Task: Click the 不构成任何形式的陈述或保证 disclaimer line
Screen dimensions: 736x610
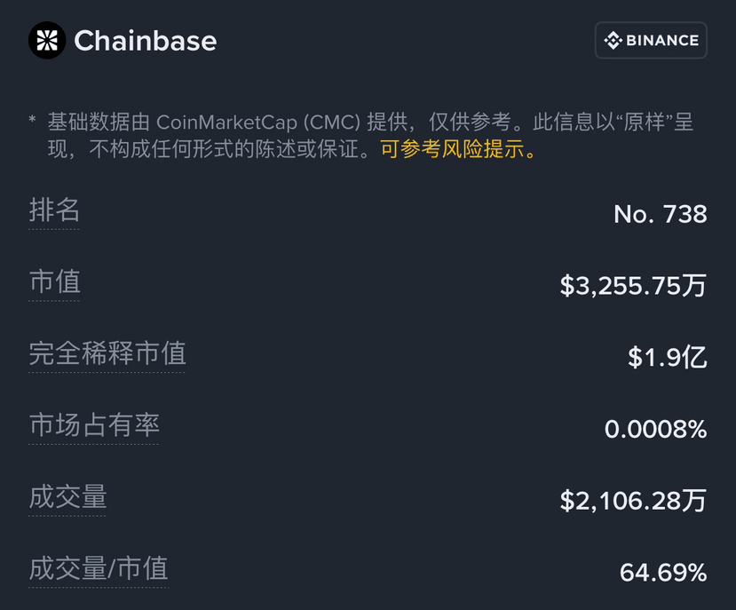Action: tap(224, 149)
